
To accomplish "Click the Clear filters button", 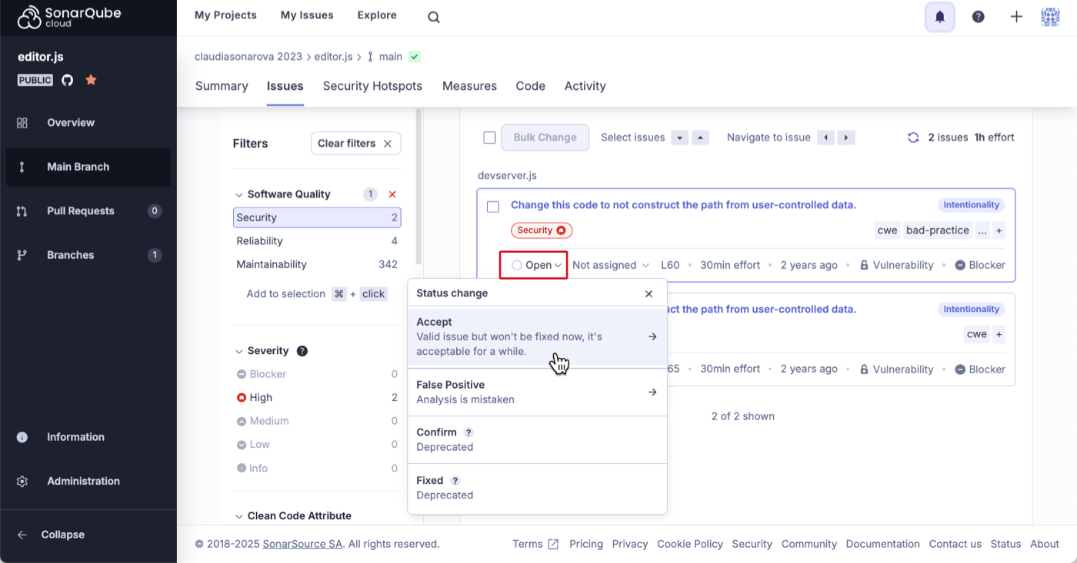I will [355, 143].
